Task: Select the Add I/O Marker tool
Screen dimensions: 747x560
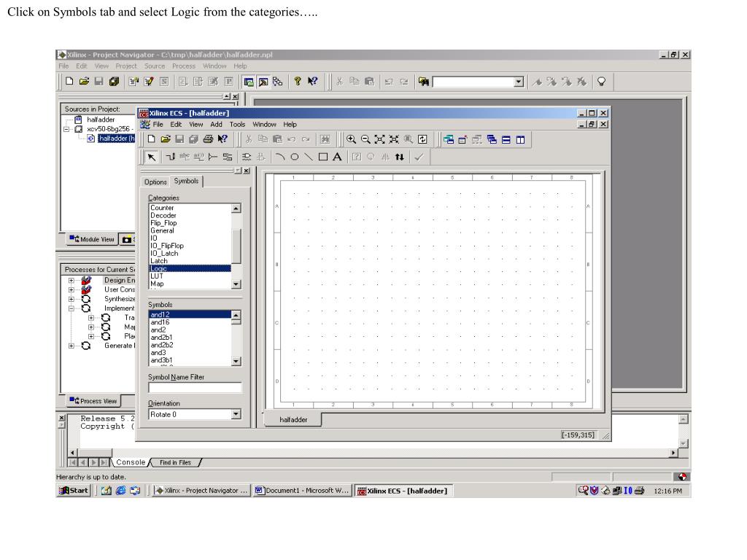Action: [228, 157]
